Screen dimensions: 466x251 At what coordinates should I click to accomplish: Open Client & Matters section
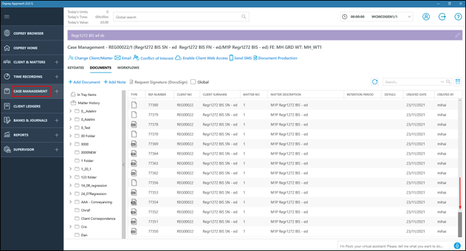tap(29, 62)
